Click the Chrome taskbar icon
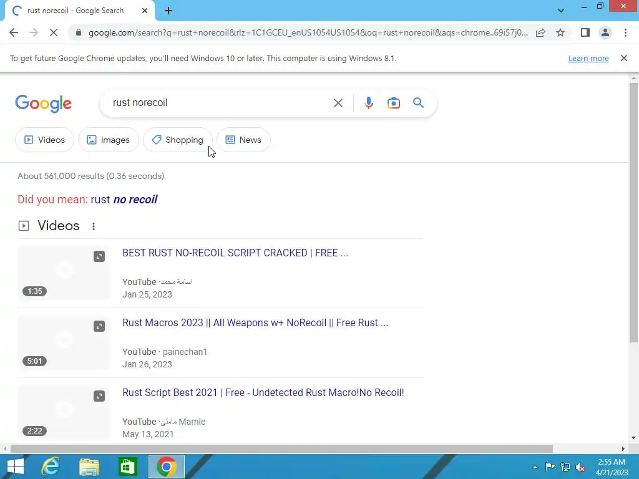This screenshot has height=479, width=639. (x=166, y=467)
